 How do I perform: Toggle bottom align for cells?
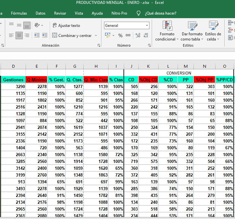point(27,25)
